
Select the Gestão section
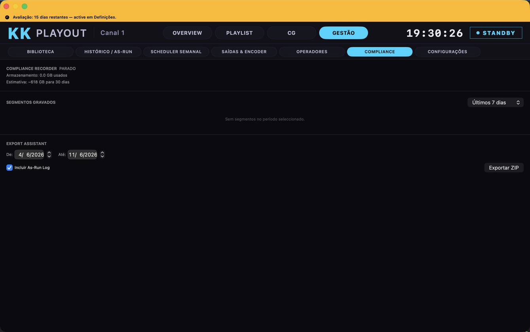pyautogui.click(x=343, y=33)
